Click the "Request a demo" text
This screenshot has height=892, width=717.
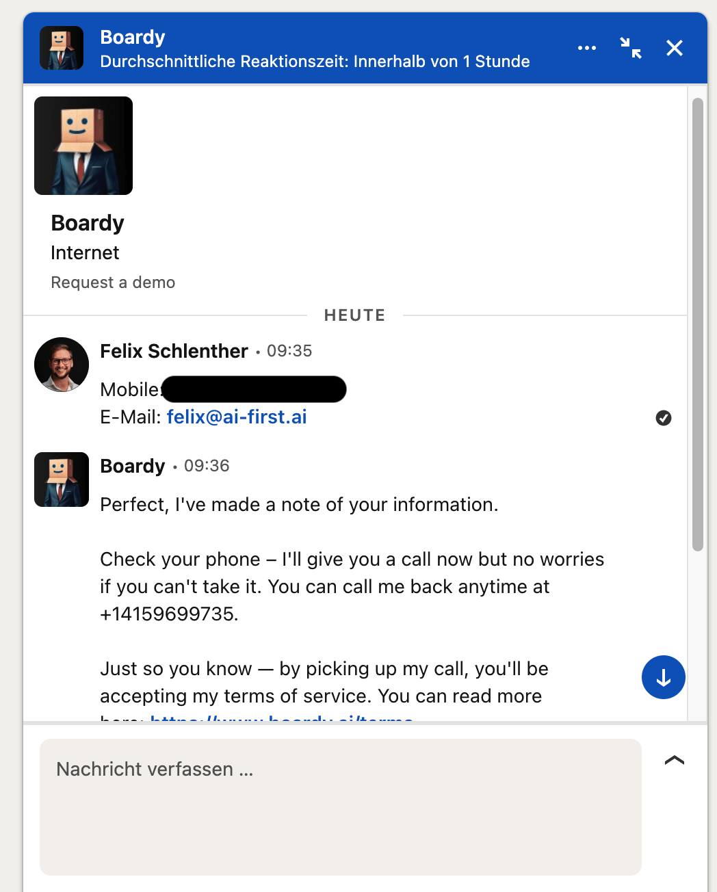(x=113, y=283)
